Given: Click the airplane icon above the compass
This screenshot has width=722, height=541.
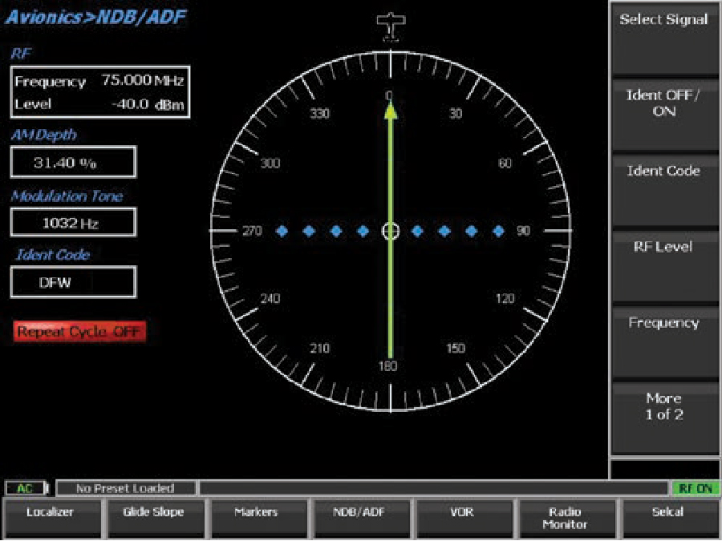Looking at the screenshot, I should point(391,26).
